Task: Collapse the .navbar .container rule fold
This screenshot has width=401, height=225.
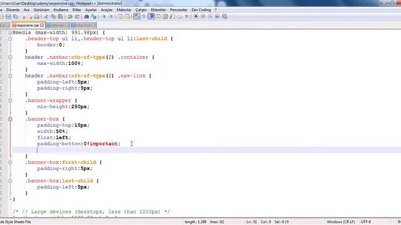Action: click(10, 57)
